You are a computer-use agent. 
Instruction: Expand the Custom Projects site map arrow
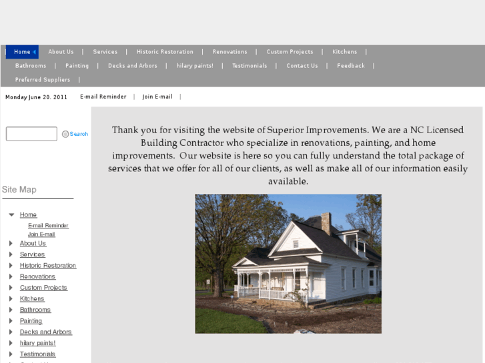[x=11, y=288]
